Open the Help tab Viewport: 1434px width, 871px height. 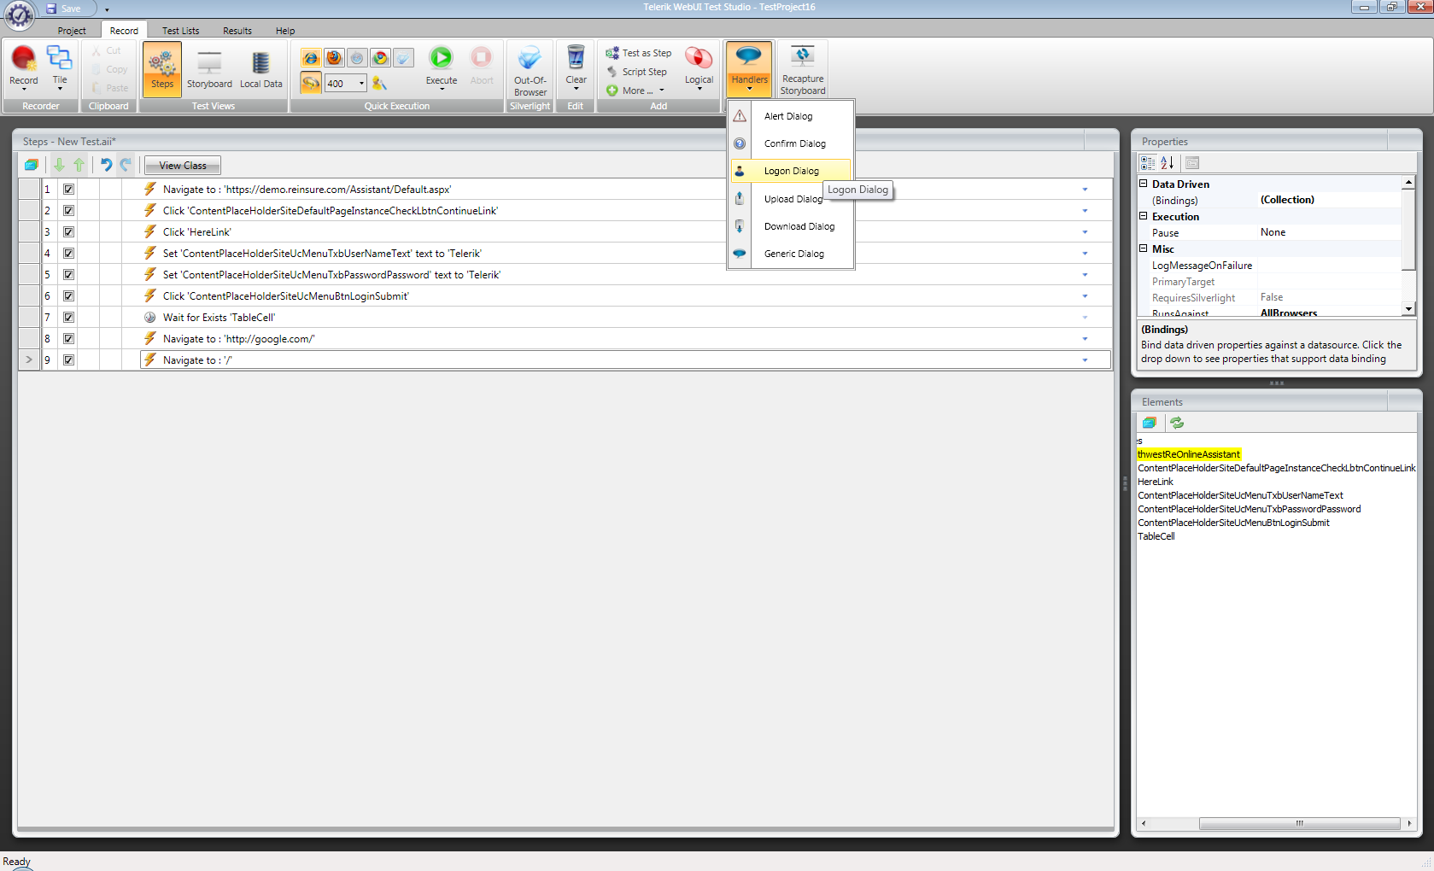click(285, 31)
